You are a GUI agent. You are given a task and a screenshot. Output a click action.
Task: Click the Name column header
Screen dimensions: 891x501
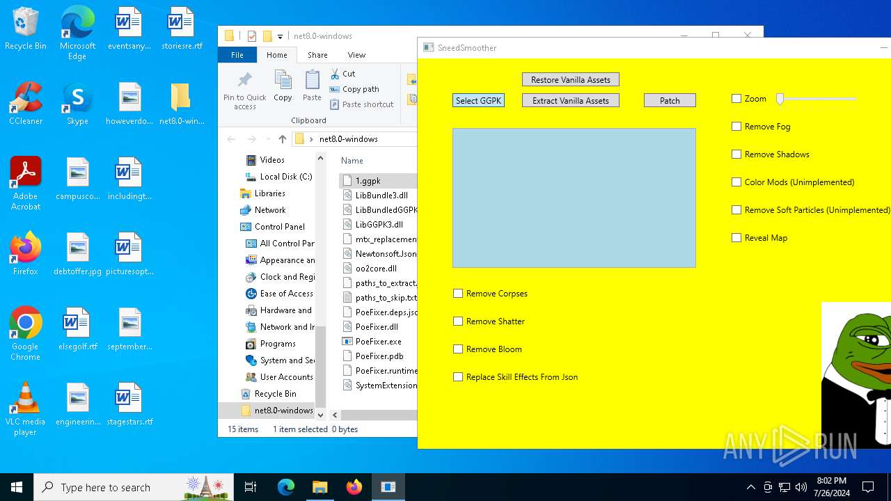tap(352, 161)
